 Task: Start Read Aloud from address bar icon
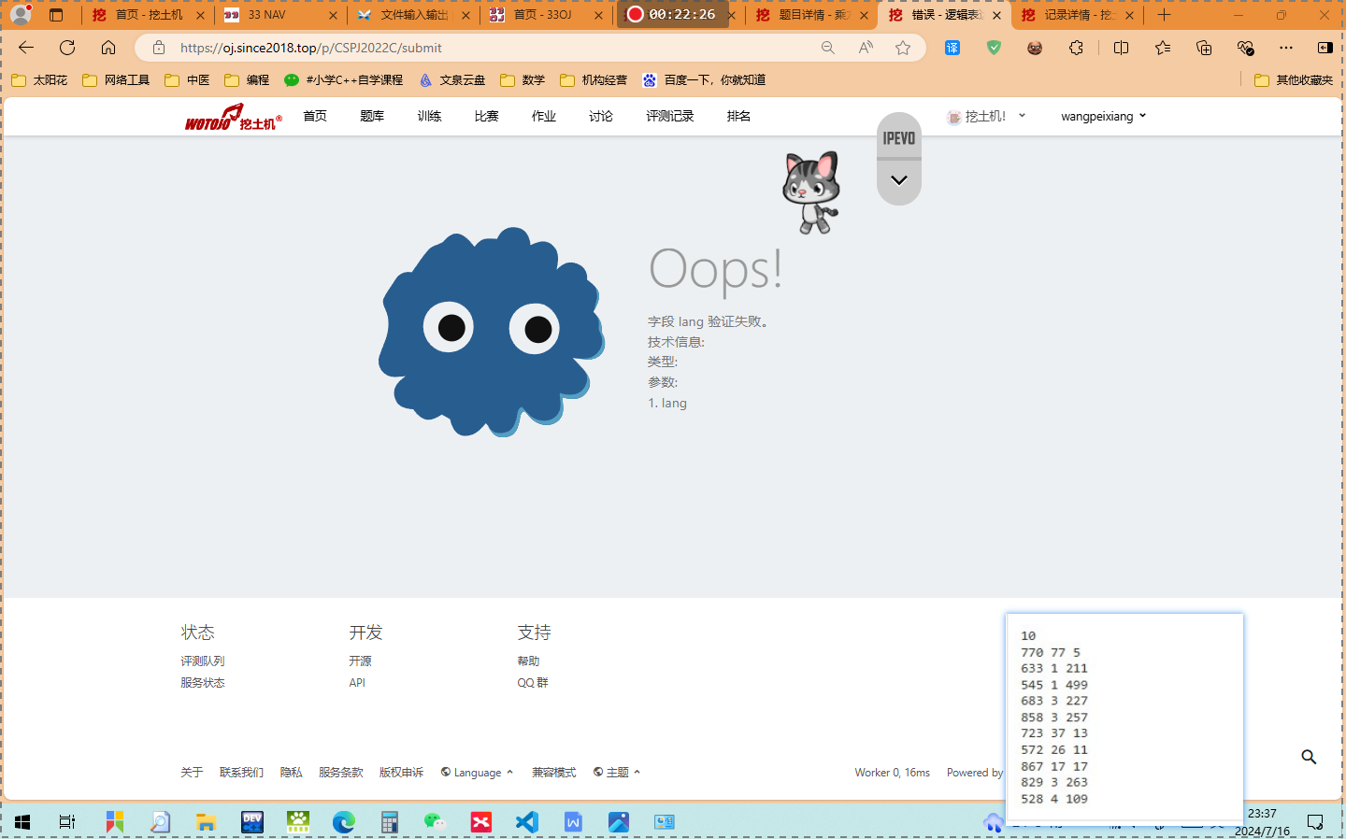(x=866, y=48)
